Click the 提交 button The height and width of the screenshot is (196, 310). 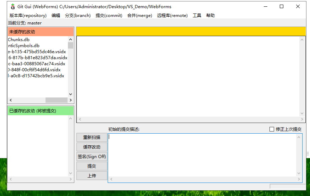pos(92,166)
